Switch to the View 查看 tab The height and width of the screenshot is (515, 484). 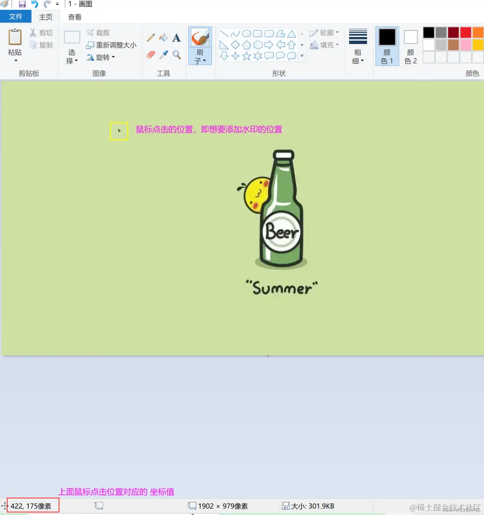click(x=74, y=17)
